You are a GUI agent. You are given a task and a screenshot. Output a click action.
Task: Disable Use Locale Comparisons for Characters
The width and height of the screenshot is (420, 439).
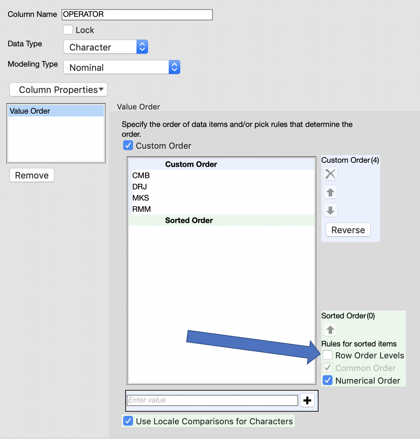[x=128, y=421]
